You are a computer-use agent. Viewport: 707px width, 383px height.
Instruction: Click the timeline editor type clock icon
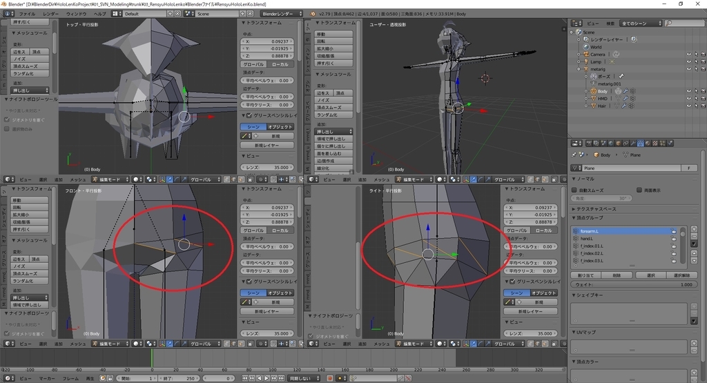[x=9, y=378]
